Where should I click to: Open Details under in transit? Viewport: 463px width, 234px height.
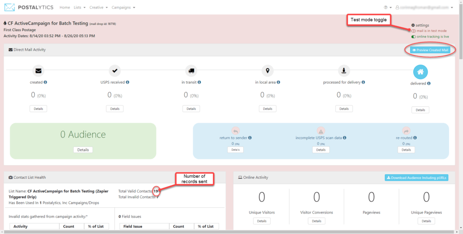coord(191,109)
